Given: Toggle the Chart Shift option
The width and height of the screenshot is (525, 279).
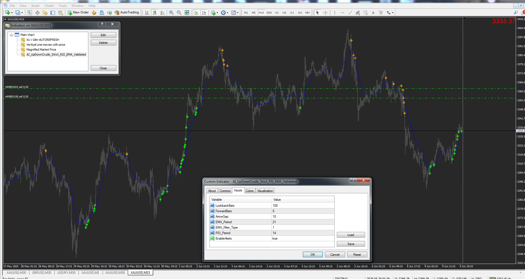Looking at the screenshot, I should (204, 13).
